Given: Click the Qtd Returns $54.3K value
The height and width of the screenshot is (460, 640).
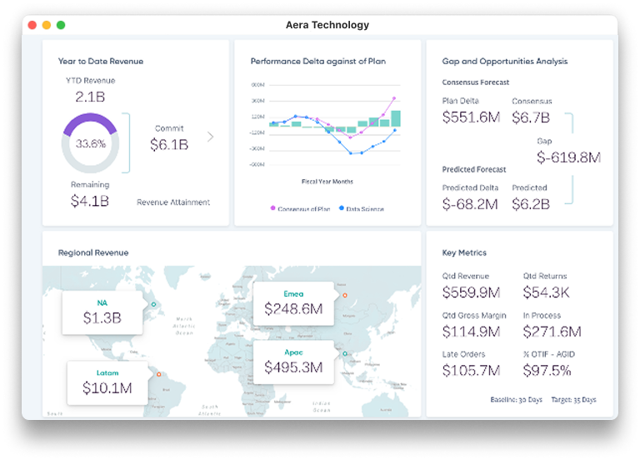Looking at the screenshot, I should click(x=546, y=292).
